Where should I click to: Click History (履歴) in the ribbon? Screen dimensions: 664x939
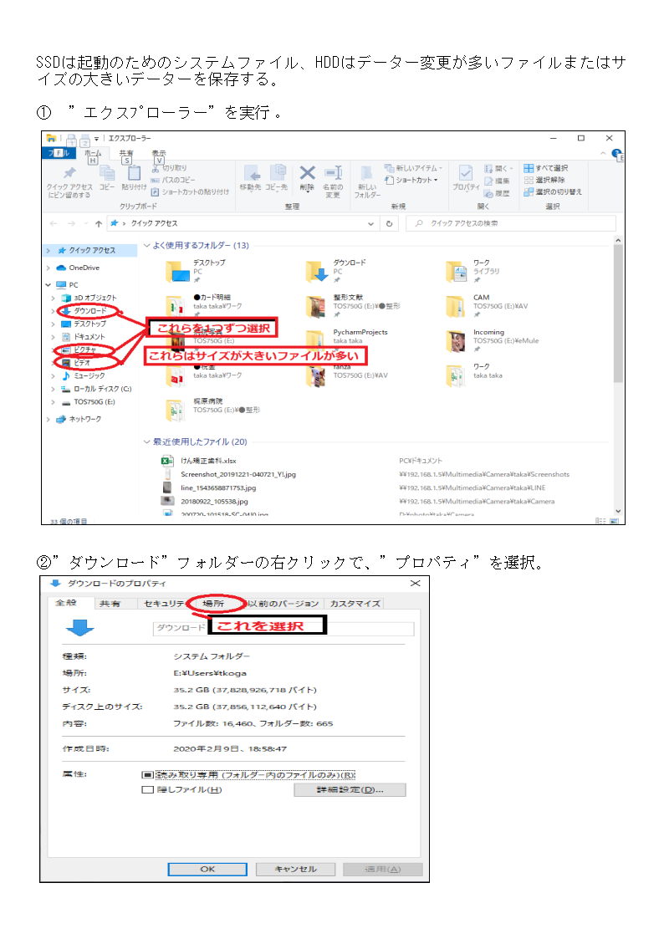point(497,193)
